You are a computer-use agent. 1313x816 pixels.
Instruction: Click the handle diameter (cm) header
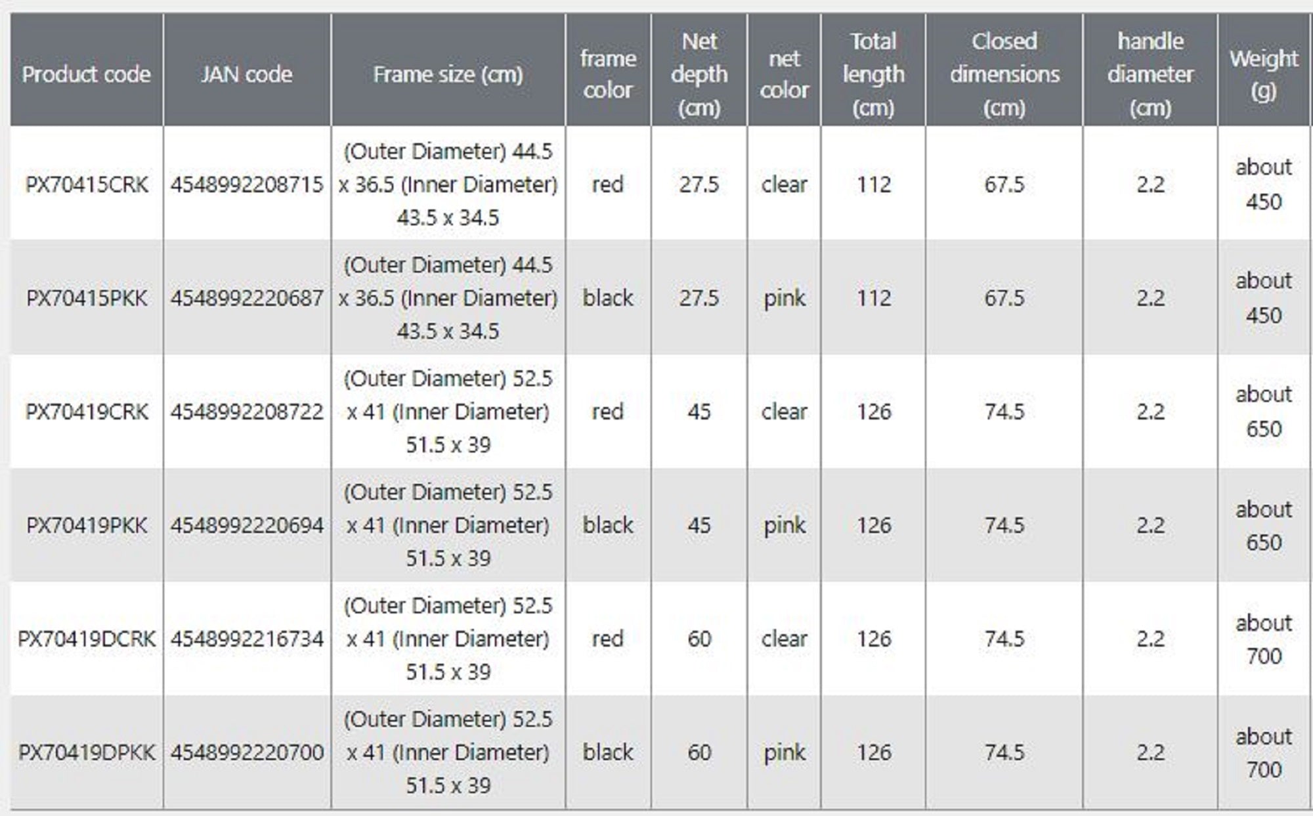[1150, 74]
